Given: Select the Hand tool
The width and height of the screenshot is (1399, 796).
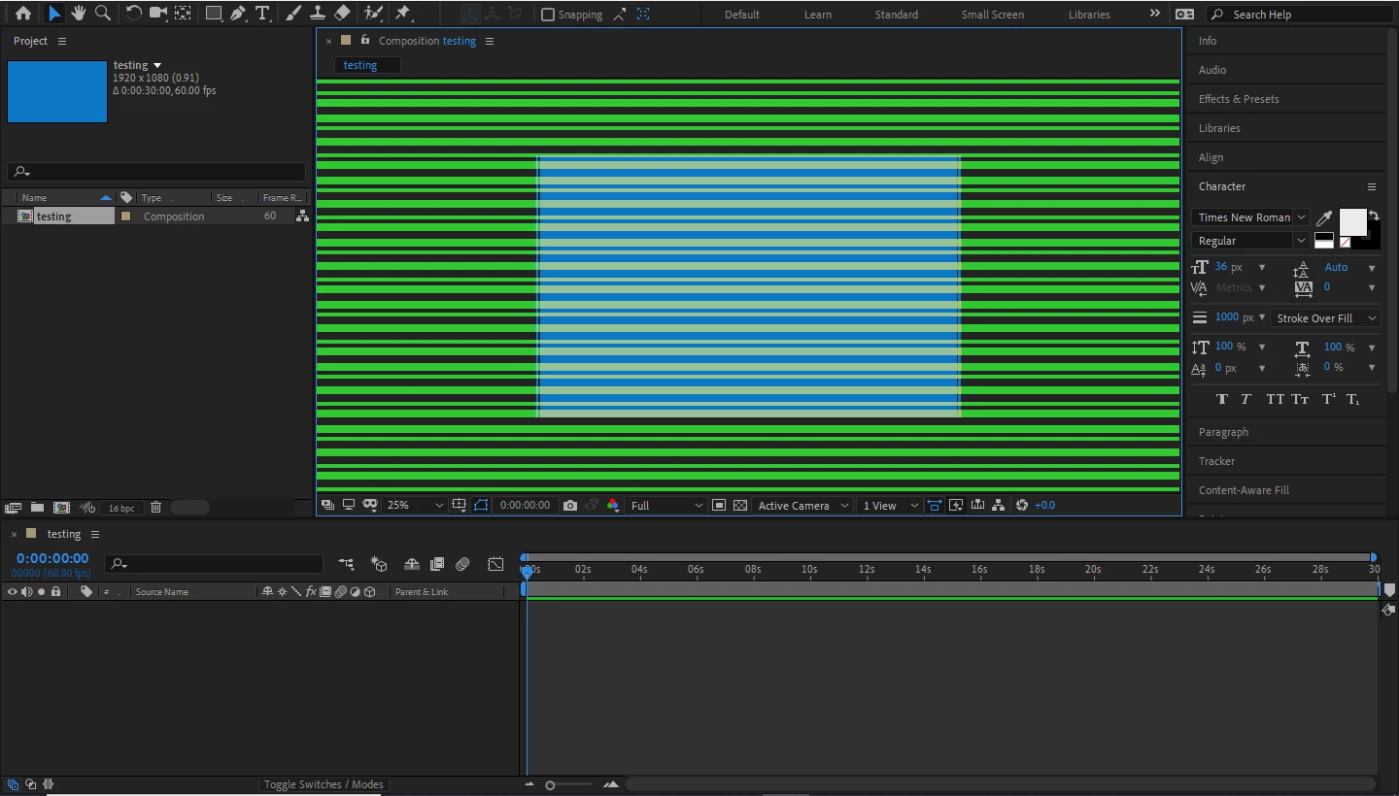Looking at the screenshot, I should (79, 14).
